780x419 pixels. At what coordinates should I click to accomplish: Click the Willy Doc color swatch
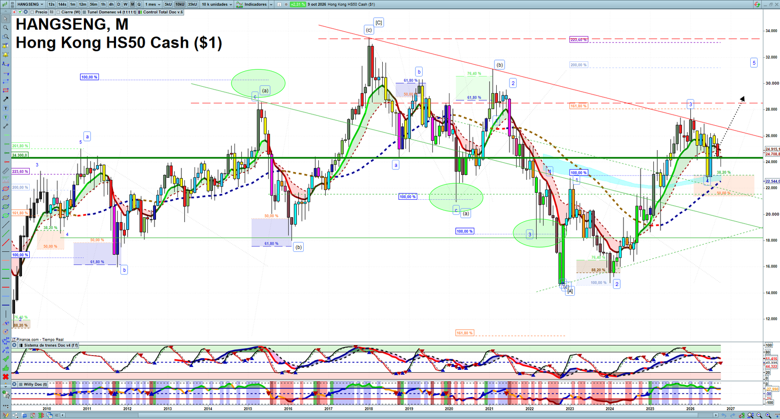[21, 384]
